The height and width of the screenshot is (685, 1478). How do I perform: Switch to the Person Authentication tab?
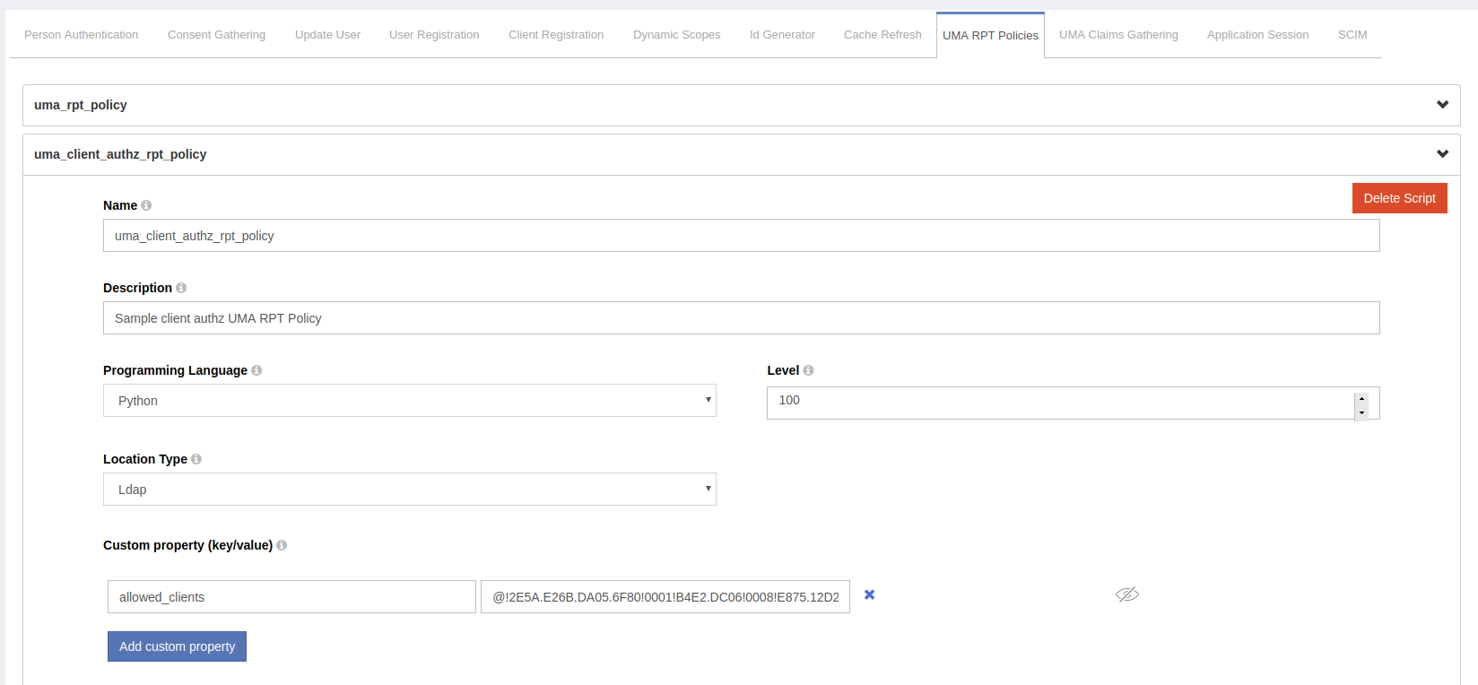tap(81, 35)
